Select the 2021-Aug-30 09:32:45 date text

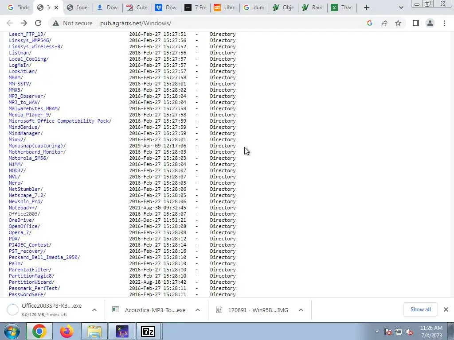point(157,208)
